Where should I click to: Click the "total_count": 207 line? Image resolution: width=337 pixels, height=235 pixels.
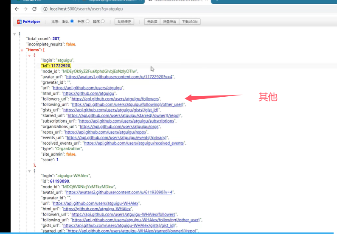click(43, 39)
